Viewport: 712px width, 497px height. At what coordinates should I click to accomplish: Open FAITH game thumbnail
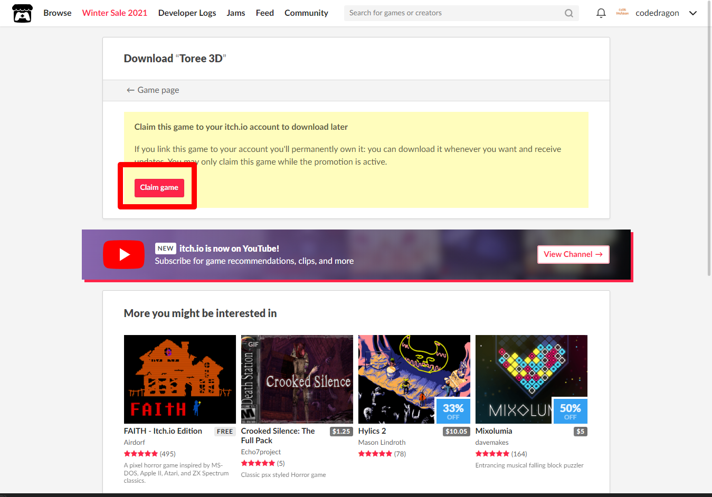(x=179, y=379)
